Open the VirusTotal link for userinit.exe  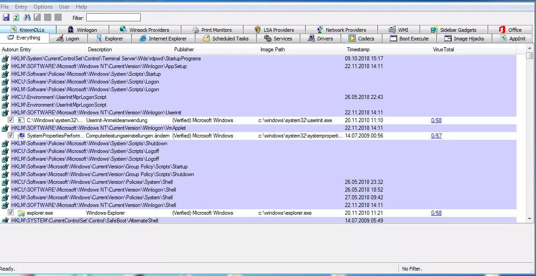[436, 120]
